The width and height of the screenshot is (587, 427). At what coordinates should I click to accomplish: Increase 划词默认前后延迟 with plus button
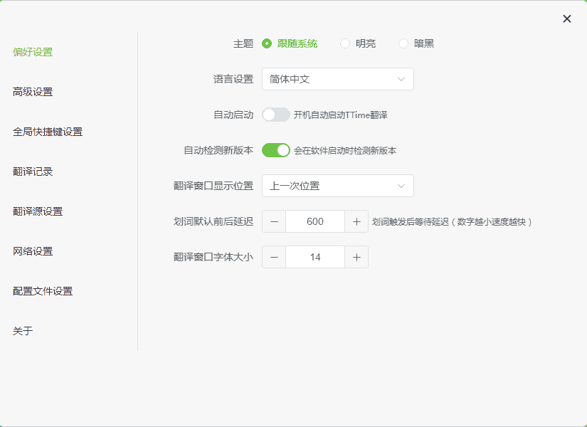coord(356,221)
